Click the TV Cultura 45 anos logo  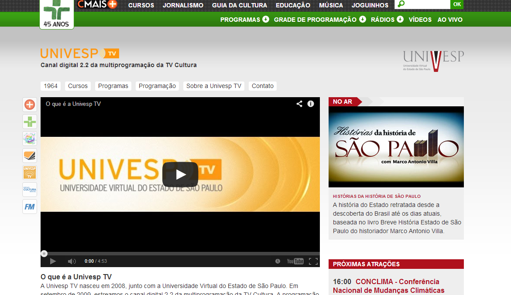(57, 14)
